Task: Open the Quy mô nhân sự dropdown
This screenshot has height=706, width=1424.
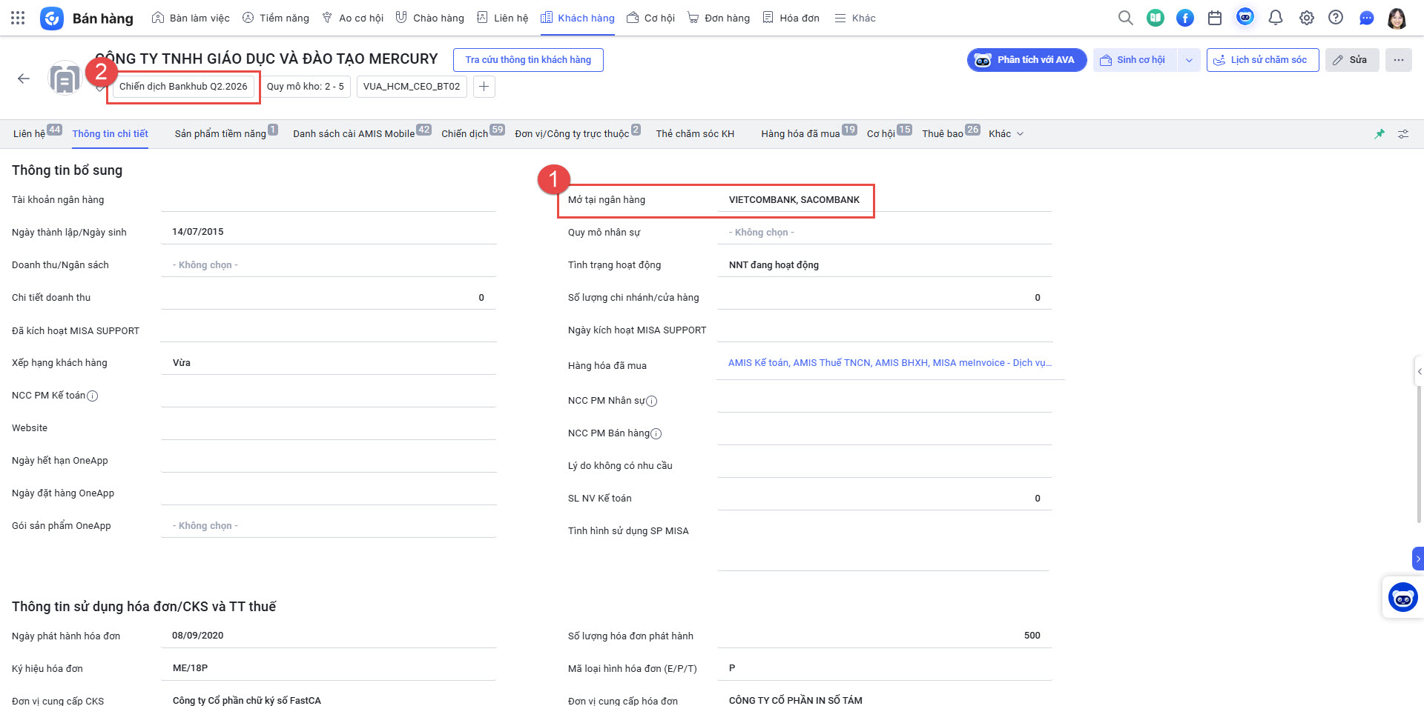Action: [884, 233]
